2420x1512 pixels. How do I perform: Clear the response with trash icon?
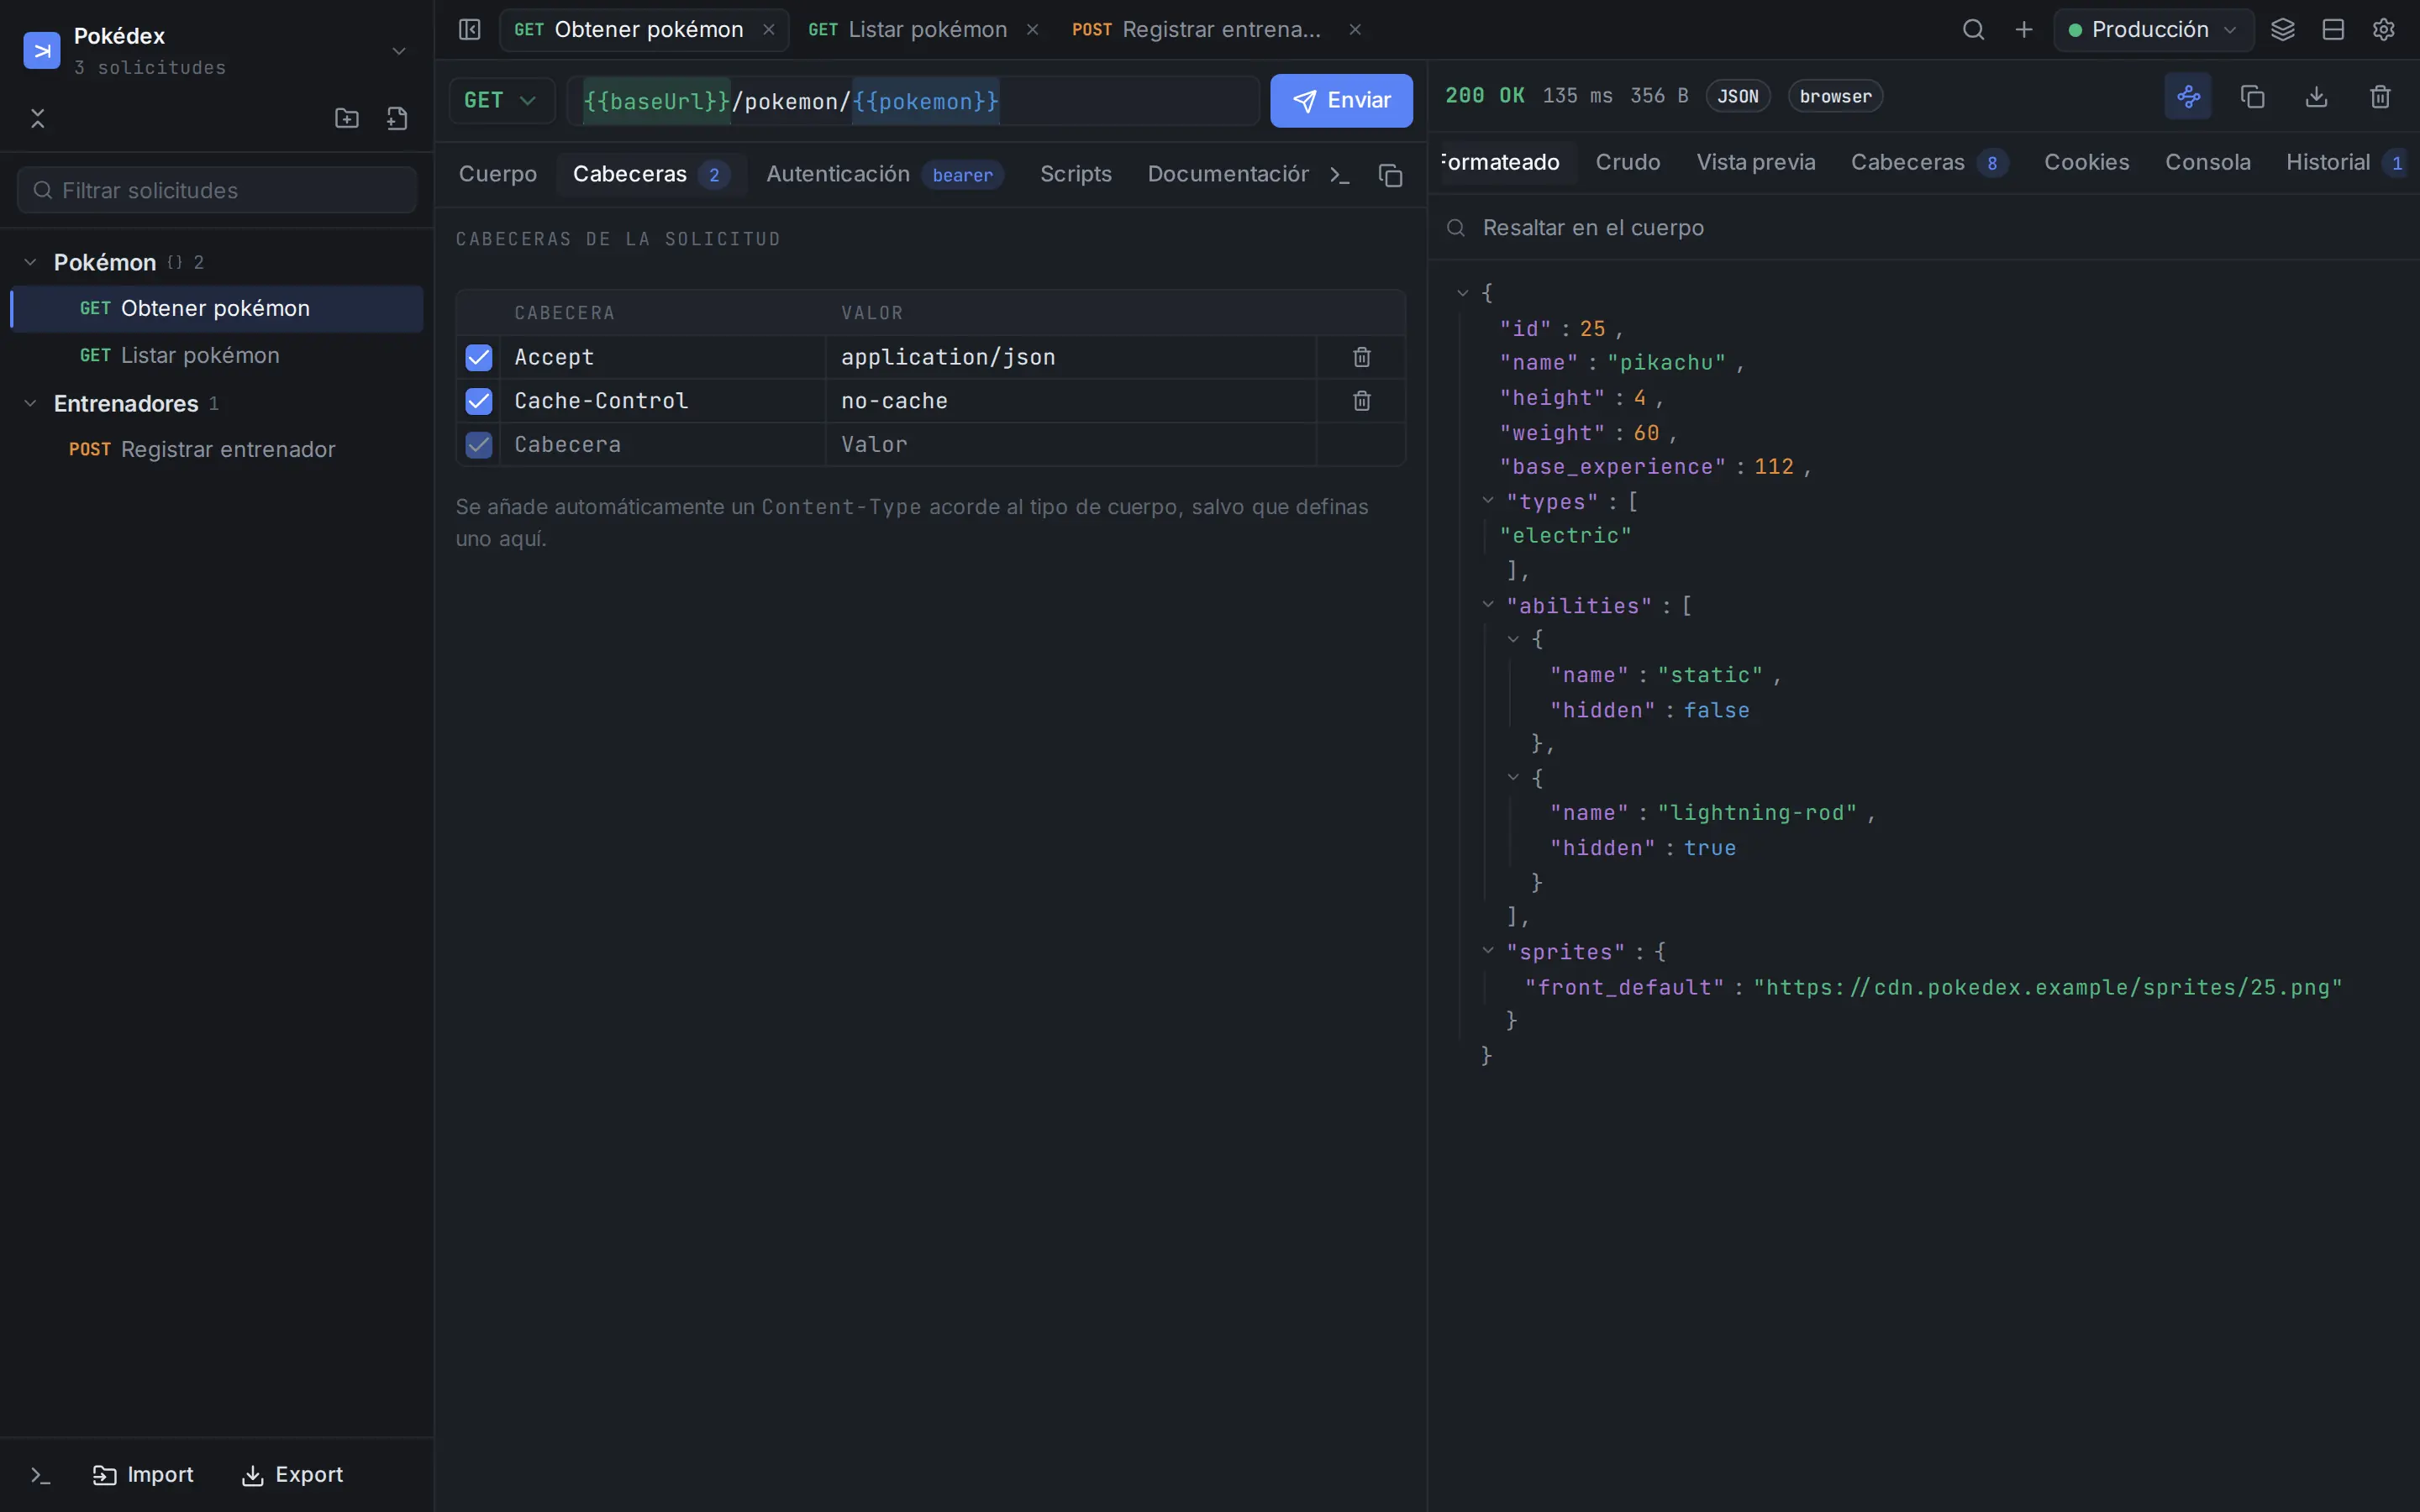coord(2380,96)
